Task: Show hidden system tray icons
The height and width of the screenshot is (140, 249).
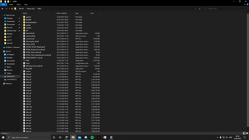Action: pyautogui.click(x=217, y=137)
